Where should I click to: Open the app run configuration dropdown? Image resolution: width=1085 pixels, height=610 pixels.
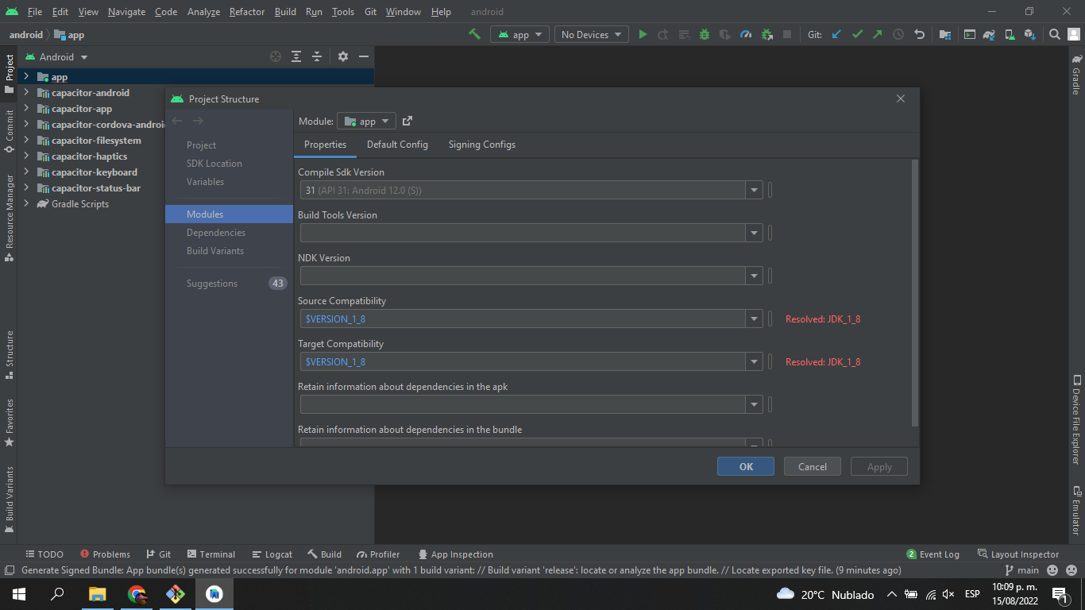point(520,34)
